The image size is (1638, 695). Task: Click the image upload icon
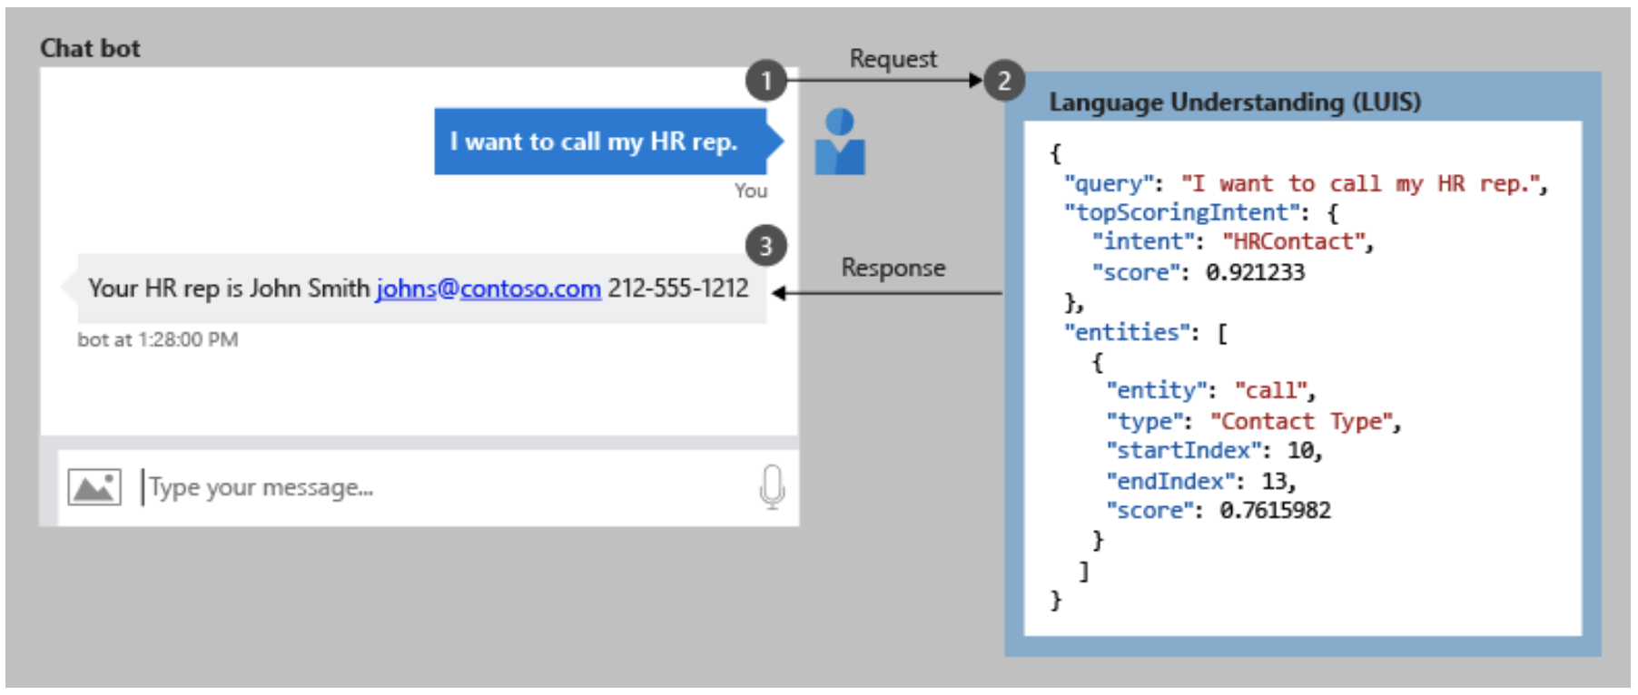[x=94, y=488]
